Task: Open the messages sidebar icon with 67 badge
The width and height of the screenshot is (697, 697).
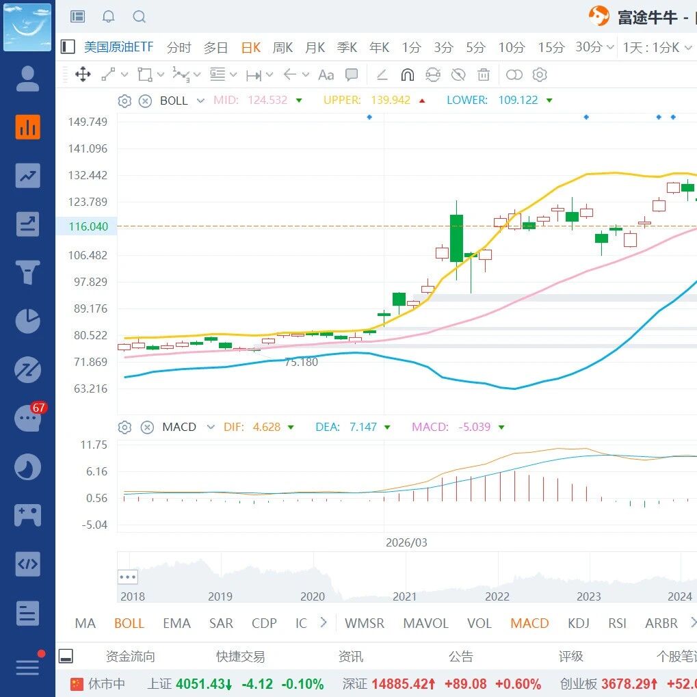Action: (x=27, y=418)
